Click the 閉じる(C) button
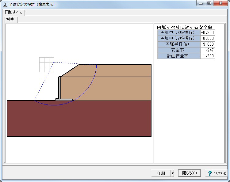 (x=190, y=173)
